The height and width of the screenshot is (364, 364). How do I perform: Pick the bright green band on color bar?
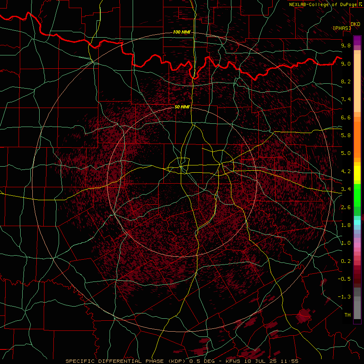pyautogui.click(x=357, y=195)
